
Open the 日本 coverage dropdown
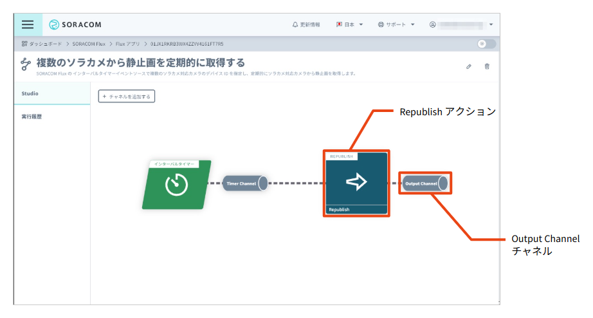[349, 24]
